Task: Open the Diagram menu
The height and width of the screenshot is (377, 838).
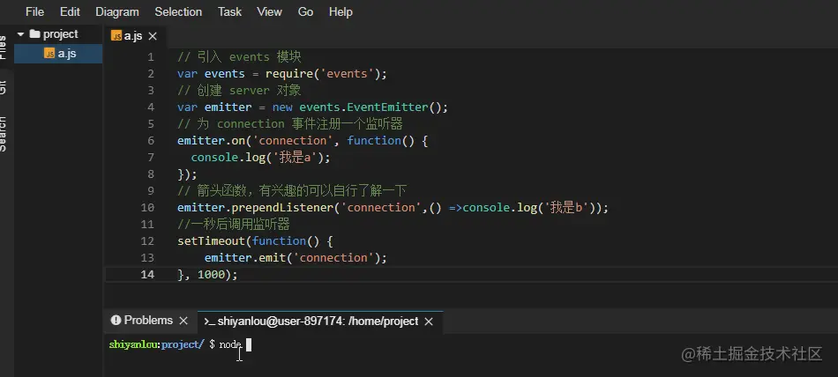Action: (x=117, y=11)
